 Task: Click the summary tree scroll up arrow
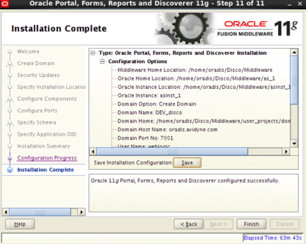(294, 52)
